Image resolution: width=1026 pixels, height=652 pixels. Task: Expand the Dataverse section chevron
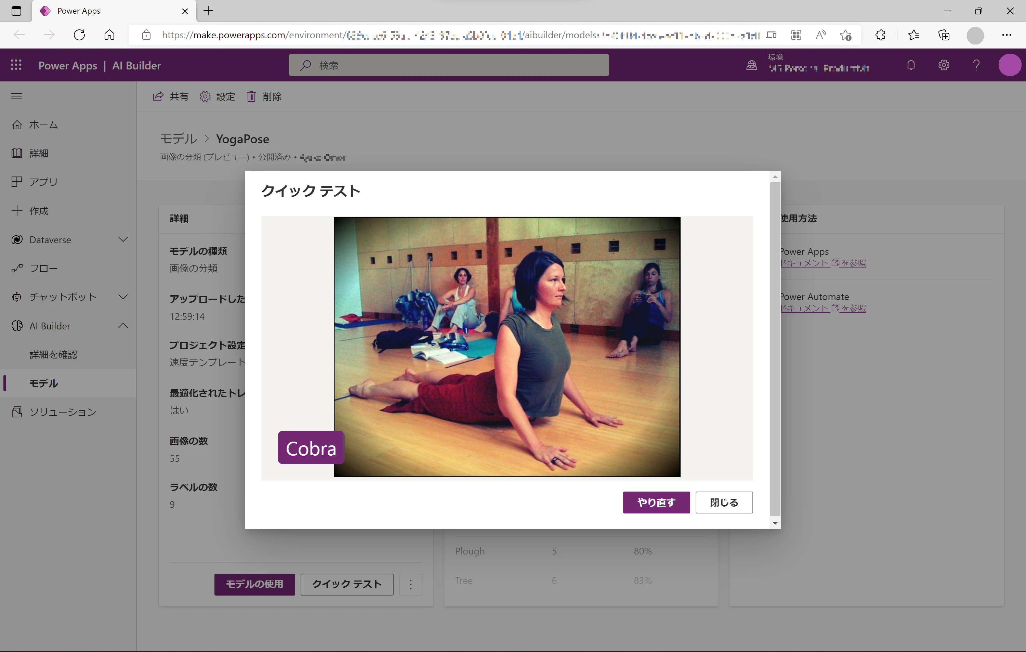123,239
